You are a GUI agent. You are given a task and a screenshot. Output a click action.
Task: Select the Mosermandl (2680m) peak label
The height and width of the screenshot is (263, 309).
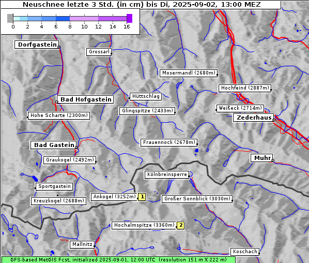point(189,73)
